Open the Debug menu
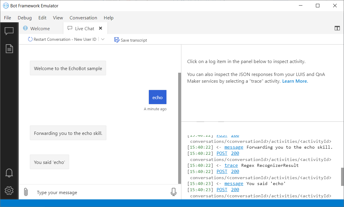 click(x=25, y=18)
